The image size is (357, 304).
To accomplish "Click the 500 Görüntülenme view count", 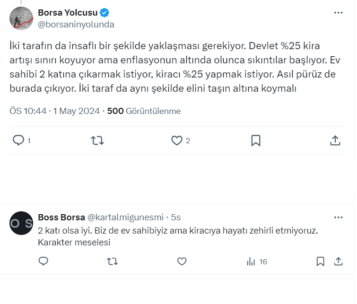I will point(144,111).
